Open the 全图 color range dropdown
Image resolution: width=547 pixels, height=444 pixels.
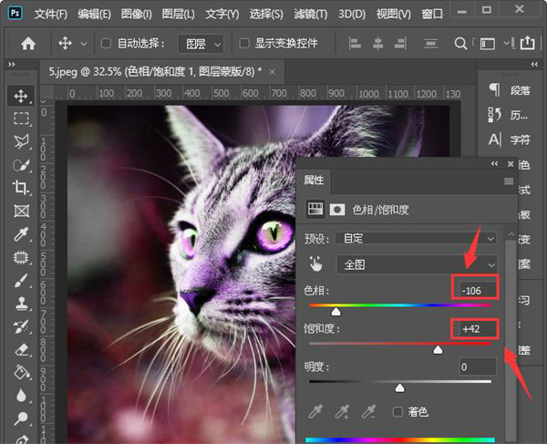(417, 264)
